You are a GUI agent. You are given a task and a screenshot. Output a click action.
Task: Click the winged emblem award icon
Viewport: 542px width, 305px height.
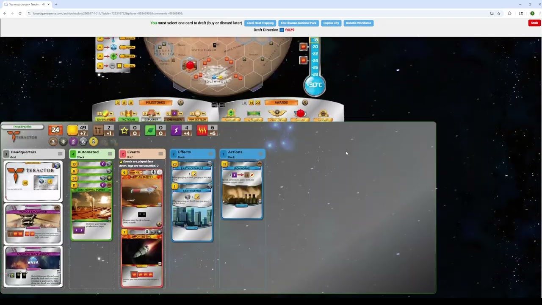(277, 114)
